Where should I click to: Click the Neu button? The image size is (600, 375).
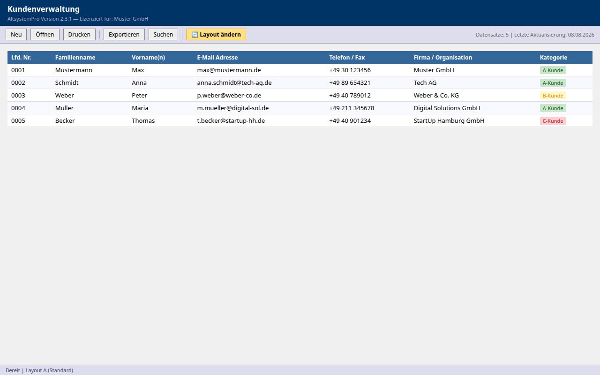[16, 34]
